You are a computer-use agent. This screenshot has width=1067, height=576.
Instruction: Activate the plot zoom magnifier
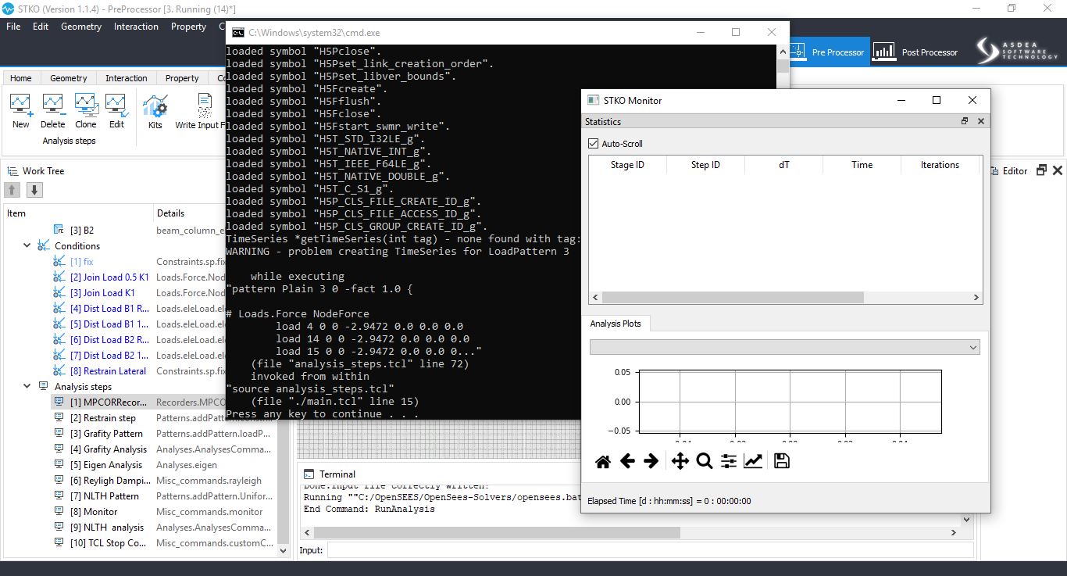click(x=705, y=461)
